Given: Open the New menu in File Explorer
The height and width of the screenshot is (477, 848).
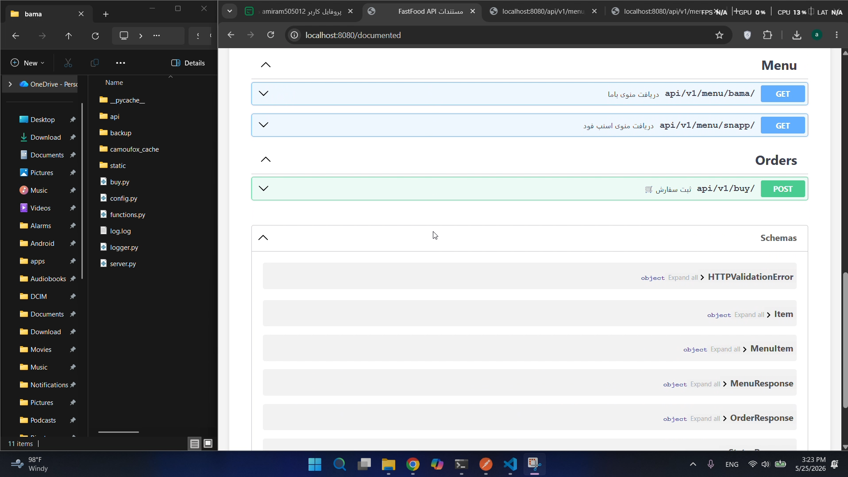Looking at the screenshot, I should click(27, 63).
